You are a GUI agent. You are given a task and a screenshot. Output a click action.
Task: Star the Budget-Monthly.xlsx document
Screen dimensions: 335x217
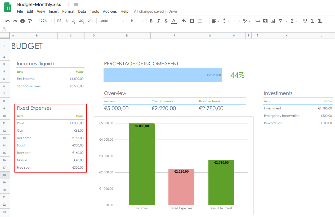(x=69, y=4)
